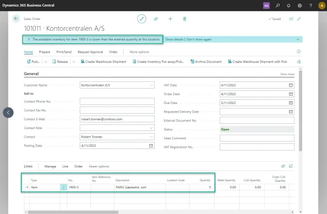
Task: Click the user avatar A
Action: tap(322, 6)
